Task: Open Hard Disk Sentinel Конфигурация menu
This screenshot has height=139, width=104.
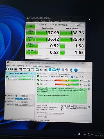Action: click(x=37, y=66)
